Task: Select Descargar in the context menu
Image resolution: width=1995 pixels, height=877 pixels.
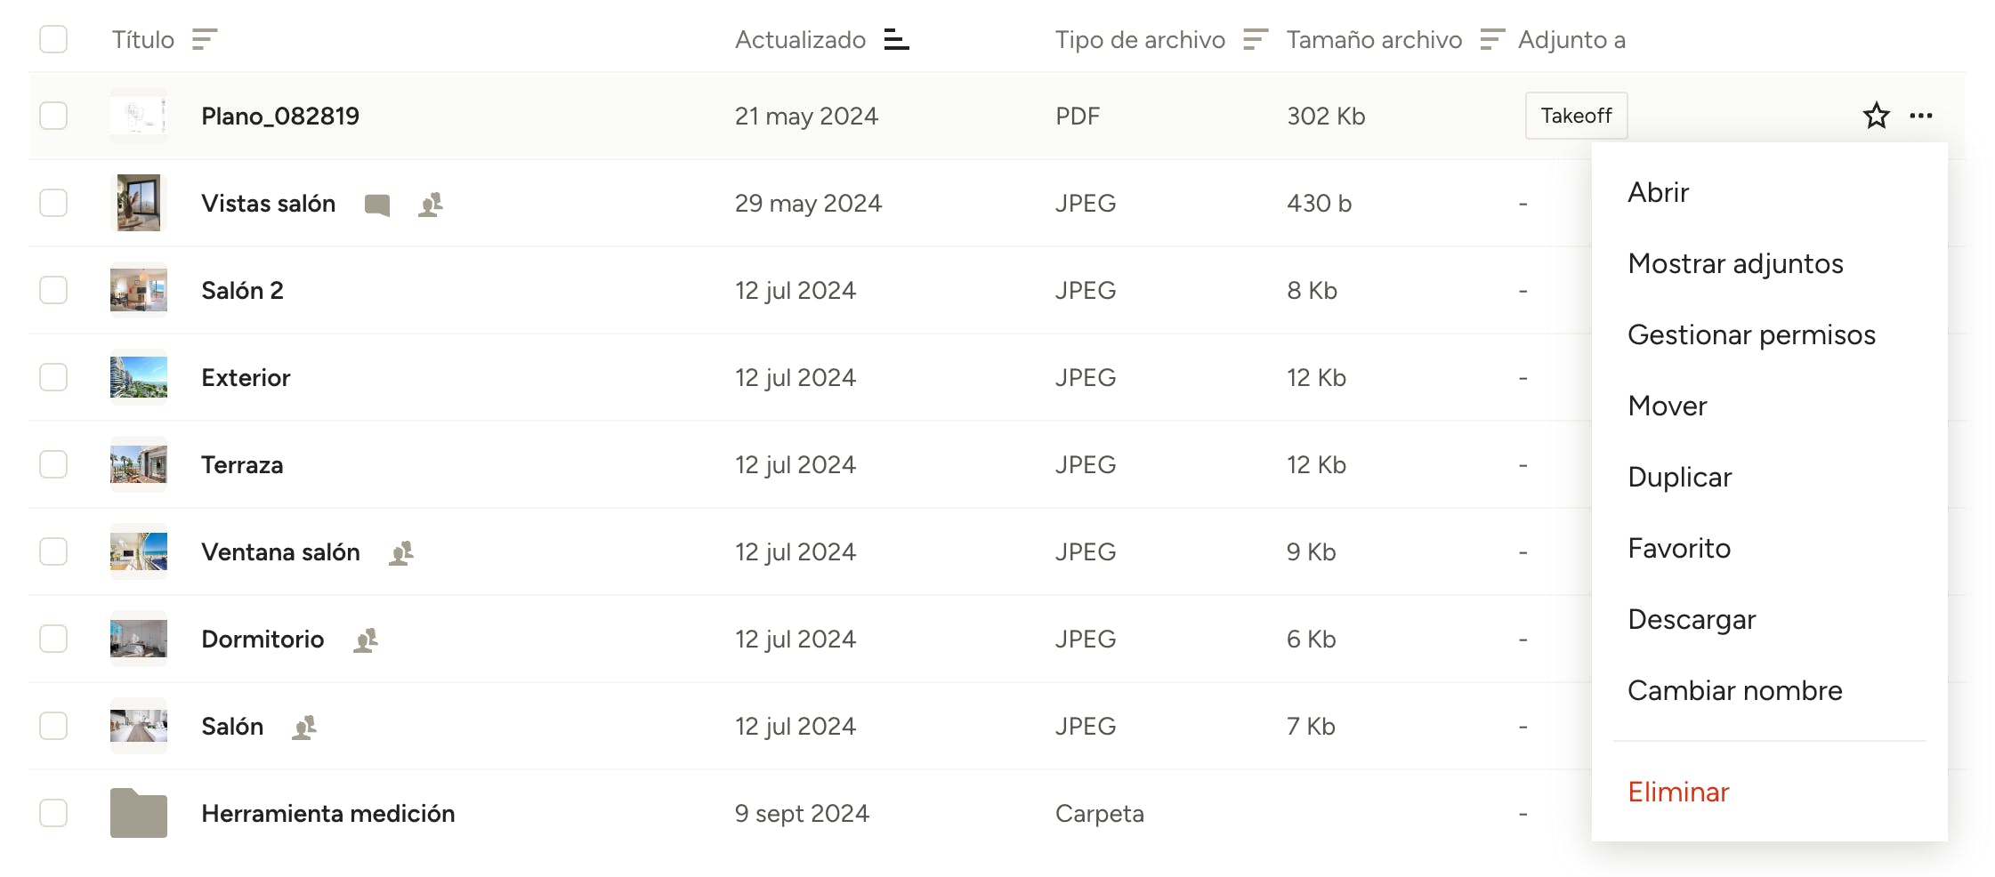Action: 1692,619
